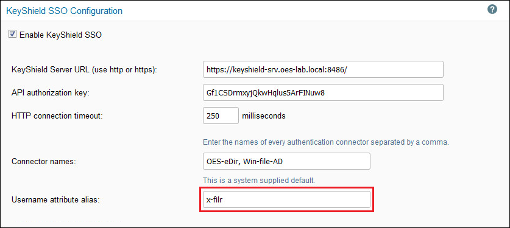Click the Enable KeyShield SSO label text
510x228 pixels.
point(60,35)
